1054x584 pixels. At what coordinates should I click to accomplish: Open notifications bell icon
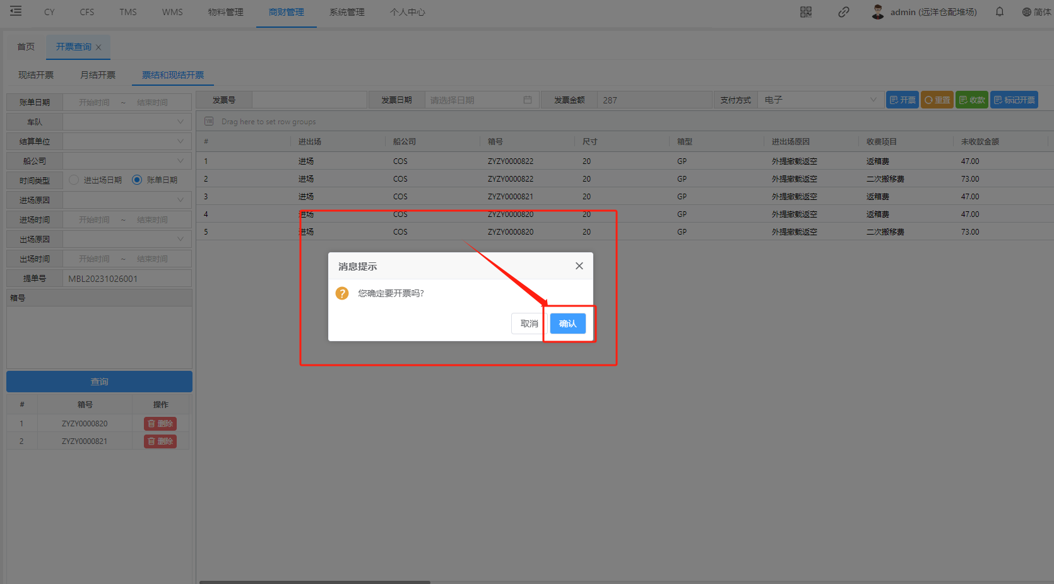coord(1000,12)
